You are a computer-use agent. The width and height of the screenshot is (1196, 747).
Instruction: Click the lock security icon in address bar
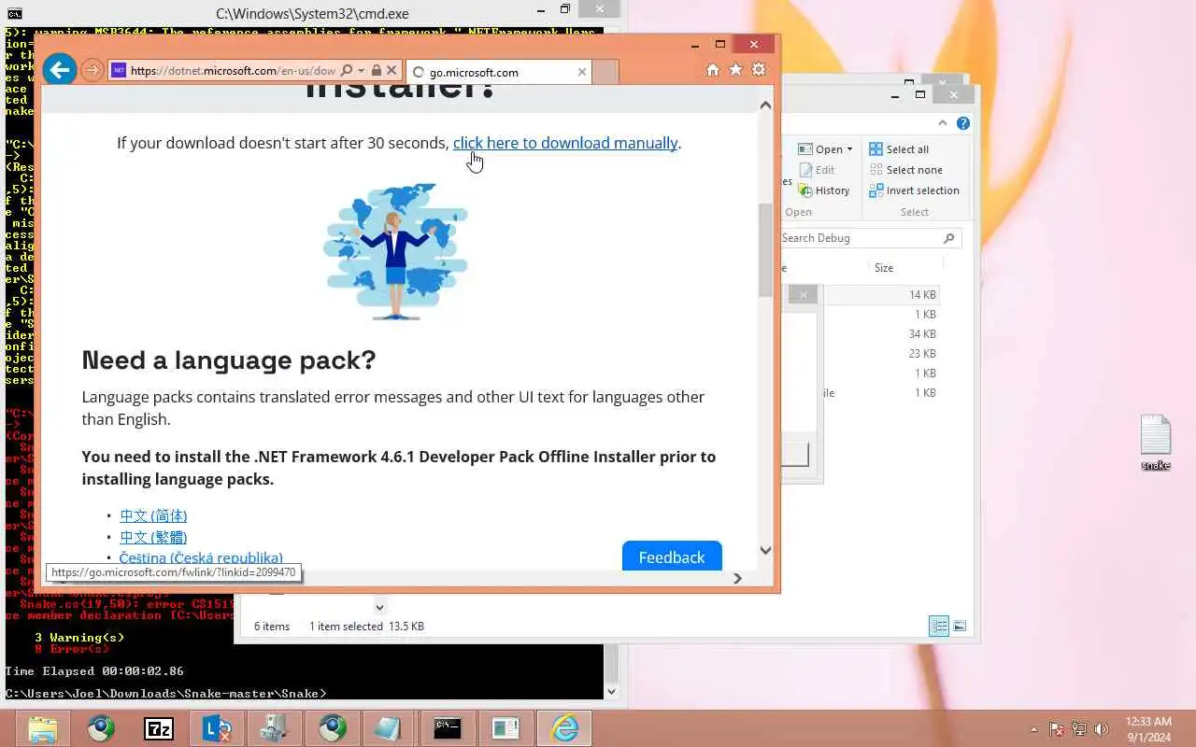coord(376,71)
